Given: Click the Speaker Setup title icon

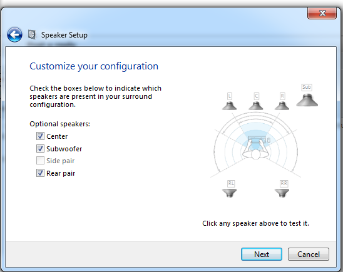Looking at the screenshot, I should pyautogui.click(x=32, y=35).
